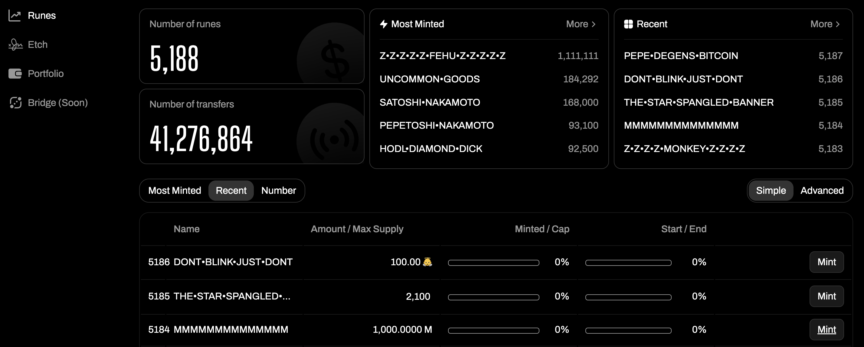Open UNCOMMON•GOODS in Most Minted list
The width and height of the screenshot is (864, 347).
tap(429, 79)
